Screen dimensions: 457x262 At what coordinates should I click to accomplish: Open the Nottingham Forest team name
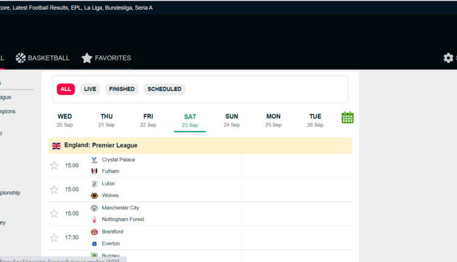click(123, 219)
